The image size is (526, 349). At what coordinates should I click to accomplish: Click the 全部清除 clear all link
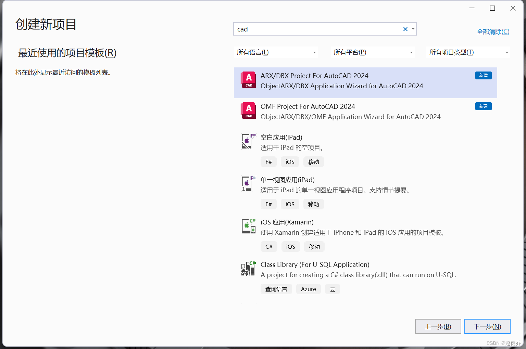(493, 32)
